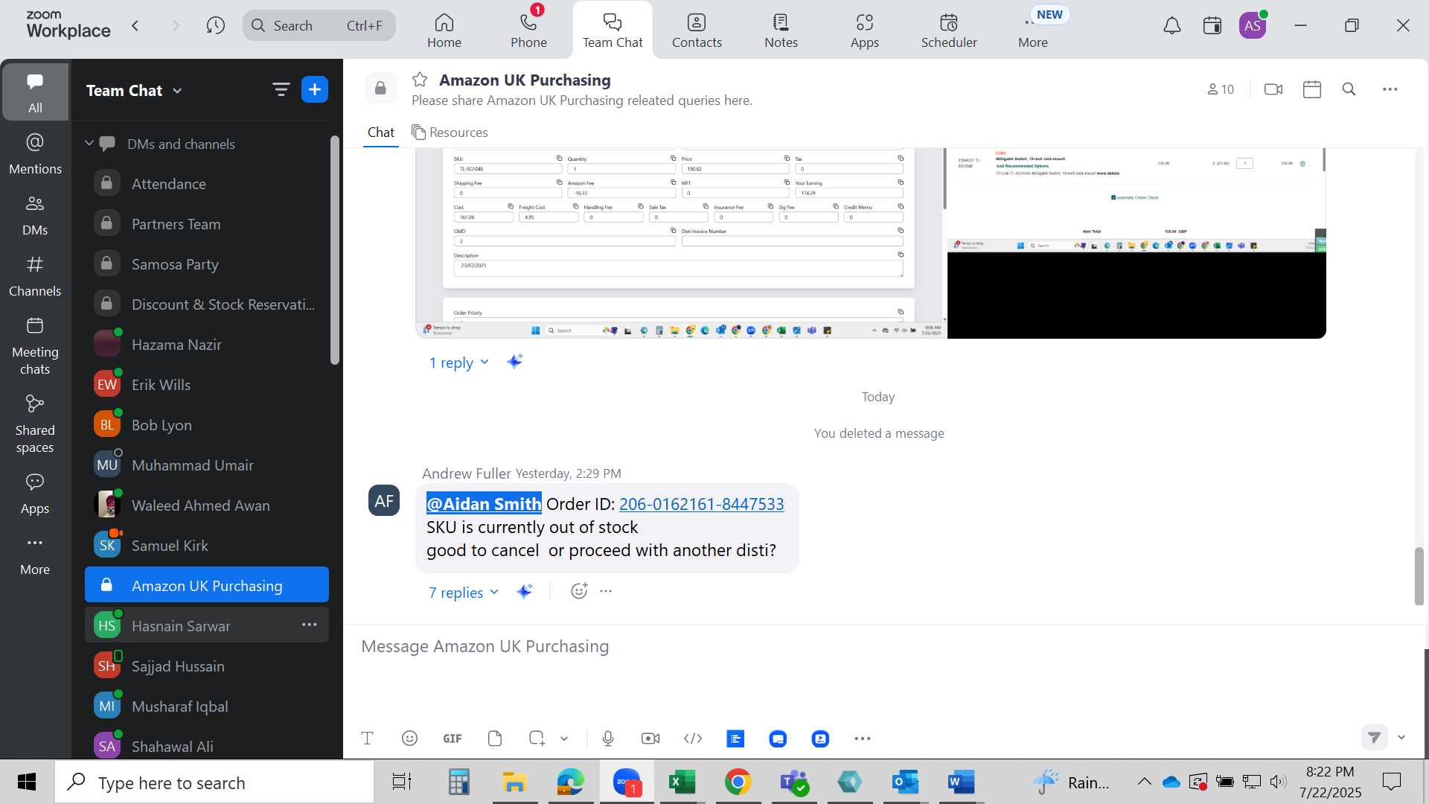Open the Home tab
This screenshot has height=804, width=1429.
coord(444,31)
